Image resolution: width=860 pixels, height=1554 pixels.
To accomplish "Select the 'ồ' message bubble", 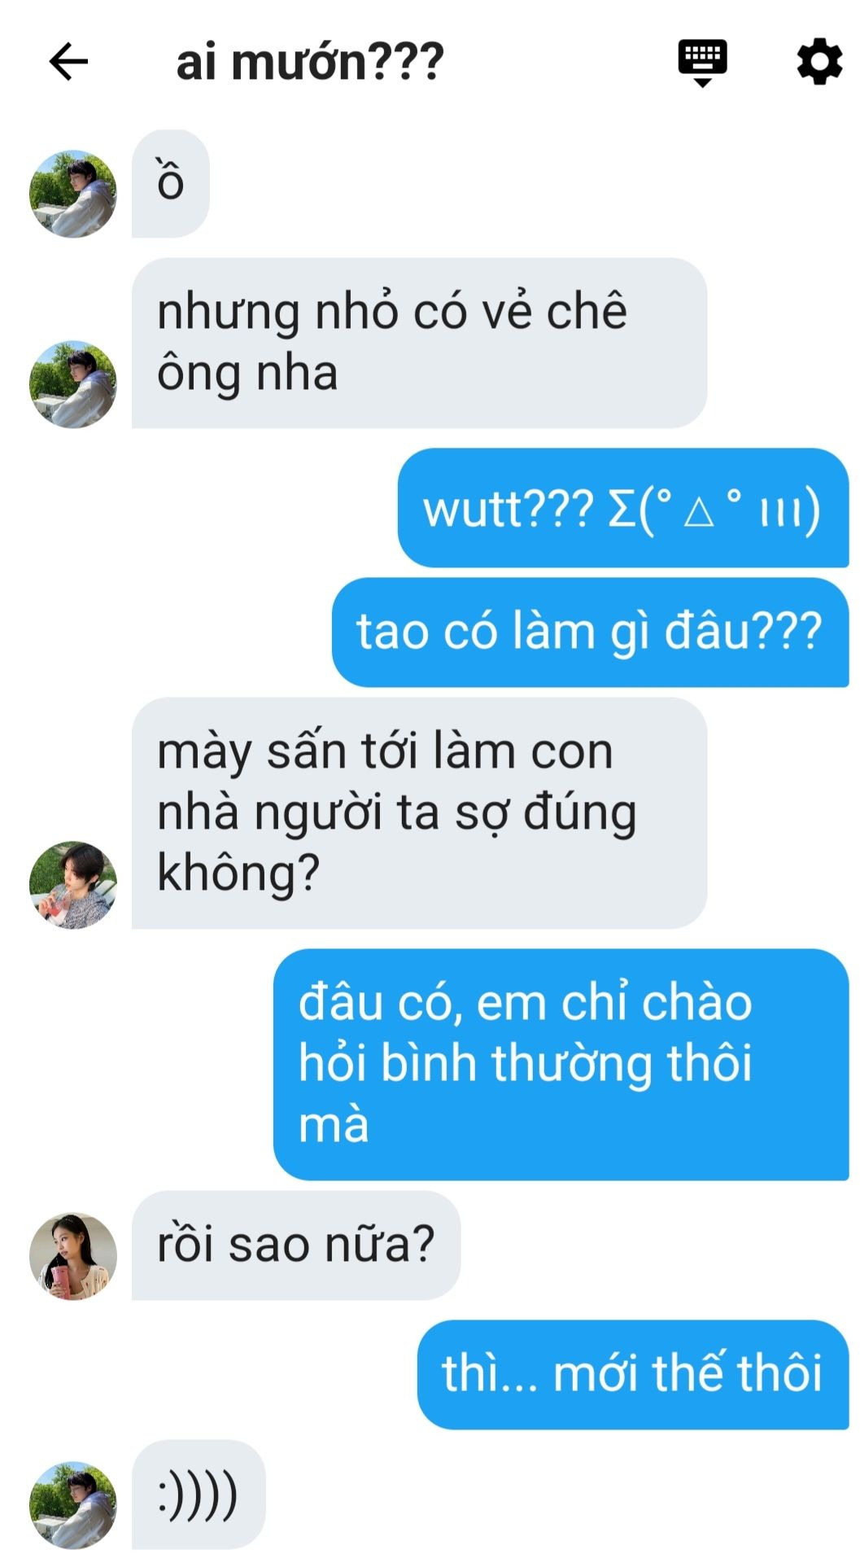I will pos(171,183).
